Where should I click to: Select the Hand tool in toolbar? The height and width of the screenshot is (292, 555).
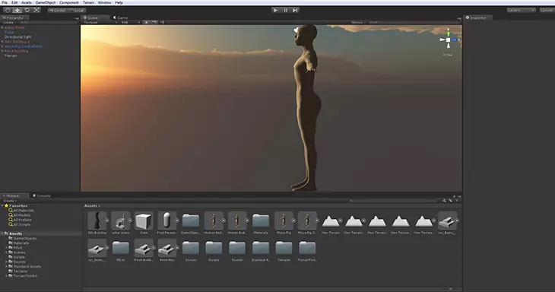click(8, 10)
